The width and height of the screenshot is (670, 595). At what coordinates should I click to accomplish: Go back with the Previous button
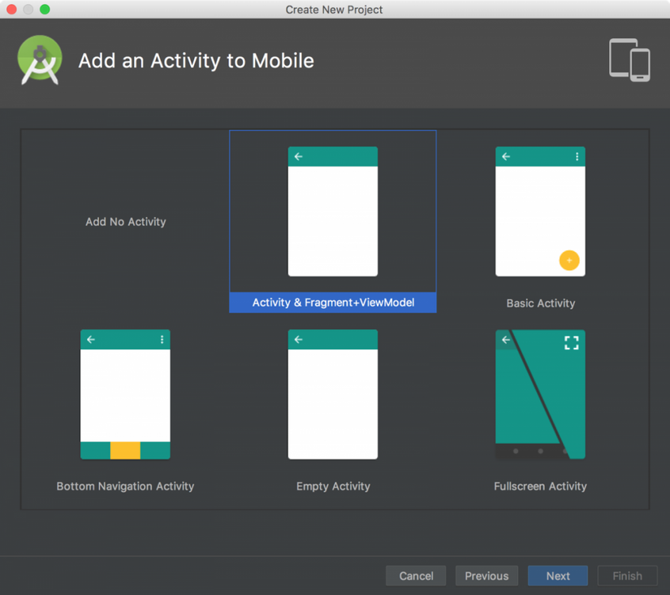click(486, 575)
